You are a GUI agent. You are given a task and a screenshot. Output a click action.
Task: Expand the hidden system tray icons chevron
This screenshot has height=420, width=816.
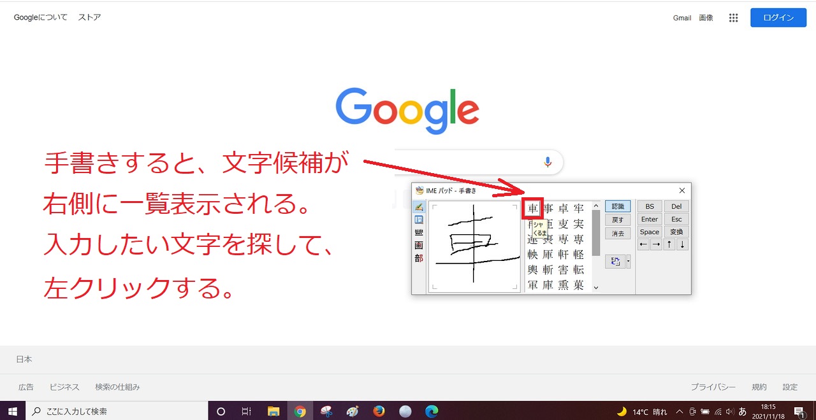tap(680, 411)
